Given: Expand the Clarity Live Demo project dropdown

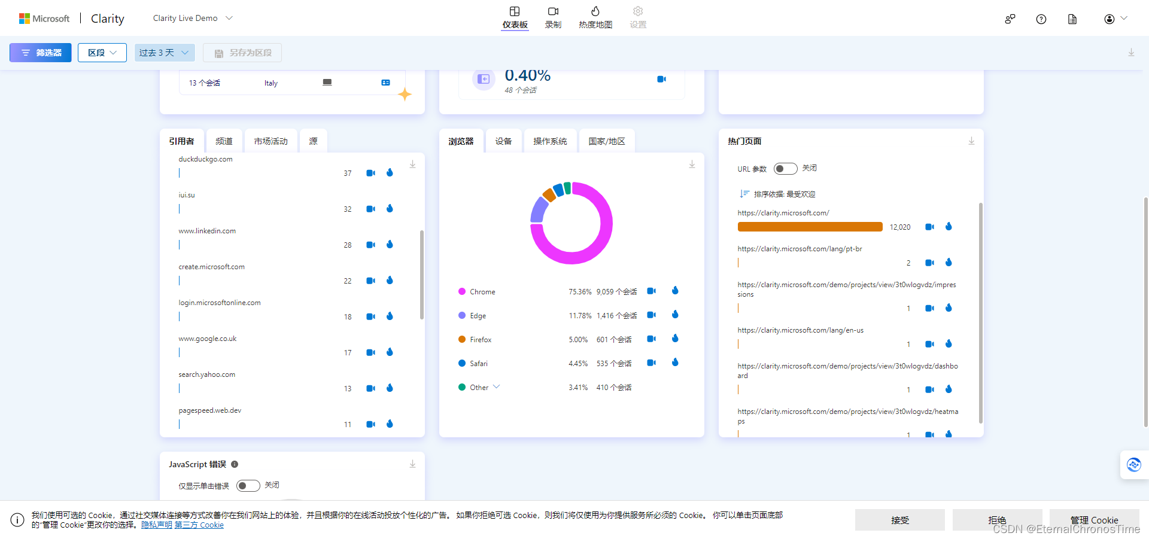Looking at the screenshot, I should coord(193,19).
